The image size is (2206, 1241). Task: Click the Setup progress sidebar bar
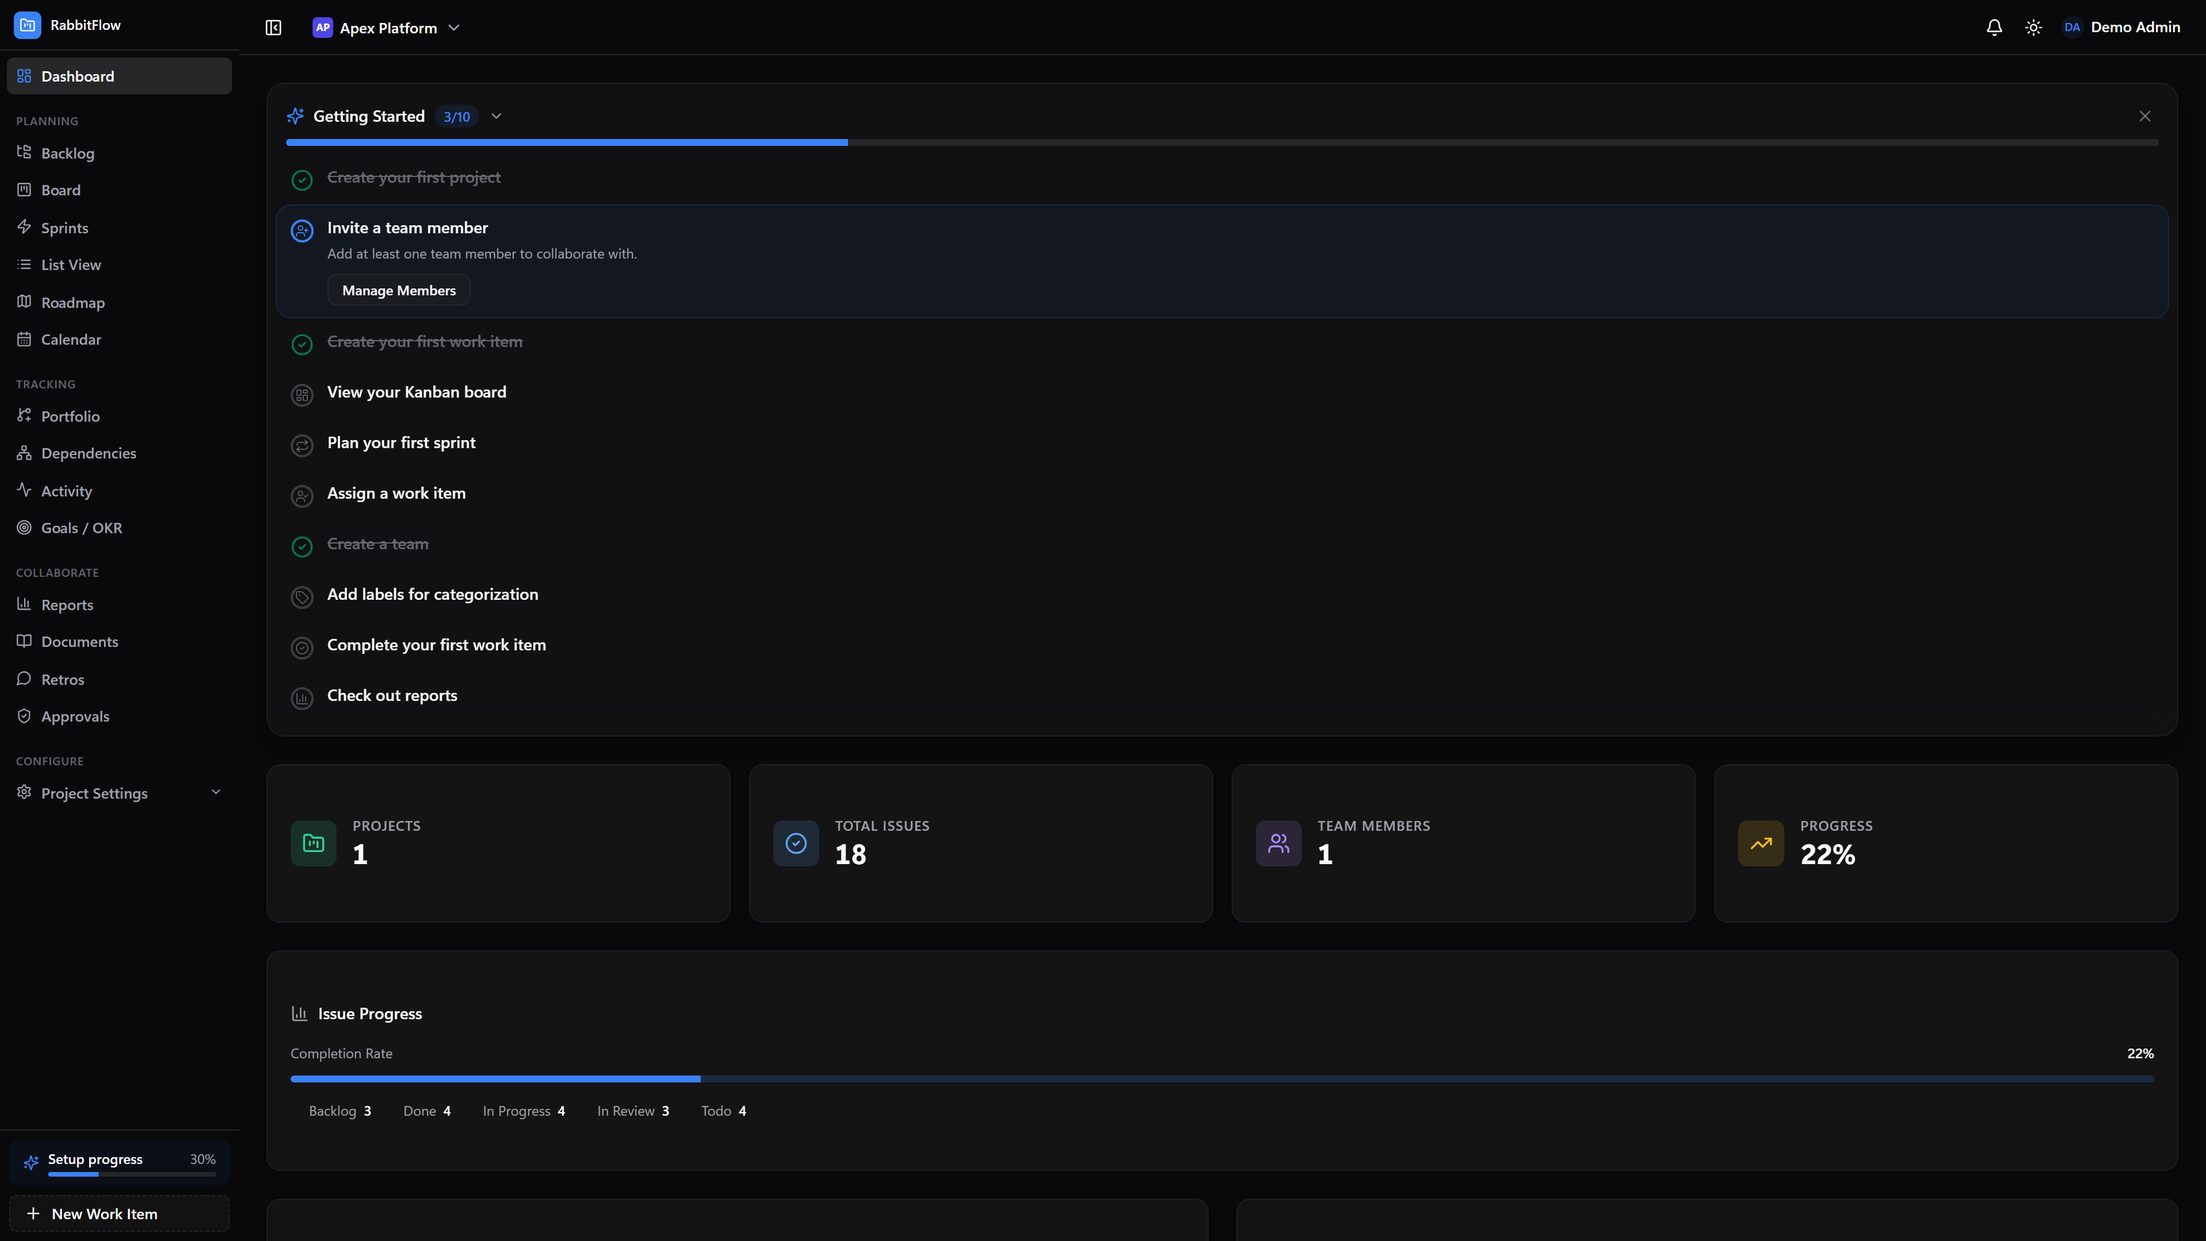[x=132, y=1174]
